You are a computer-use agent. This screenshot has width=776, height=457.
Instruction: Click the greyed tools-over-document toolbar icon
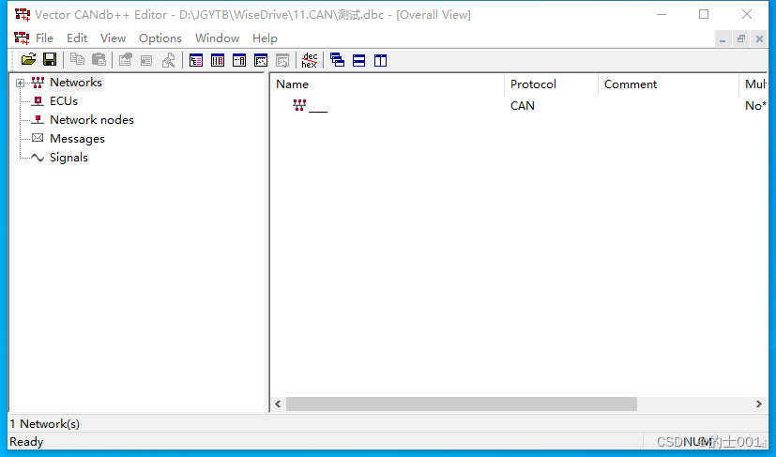click(168, 60)
